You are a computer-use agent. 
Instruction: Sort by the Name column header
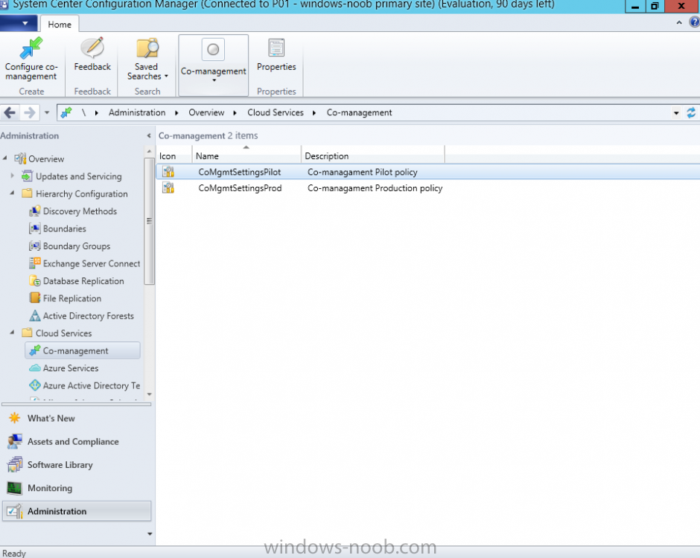pos(246,156)
